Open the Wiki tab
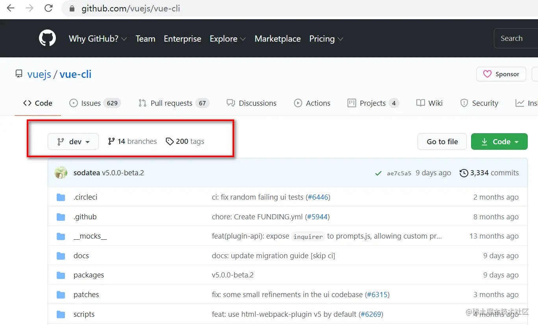 pyautogui.click(x=429, y=103)
